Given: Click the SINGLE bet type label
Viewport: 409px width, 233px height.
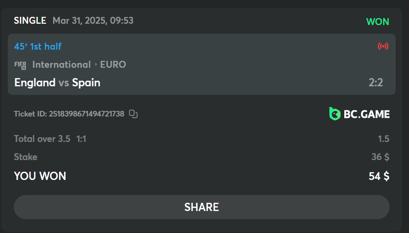Looking at the screenshot, I should [30, 20].
